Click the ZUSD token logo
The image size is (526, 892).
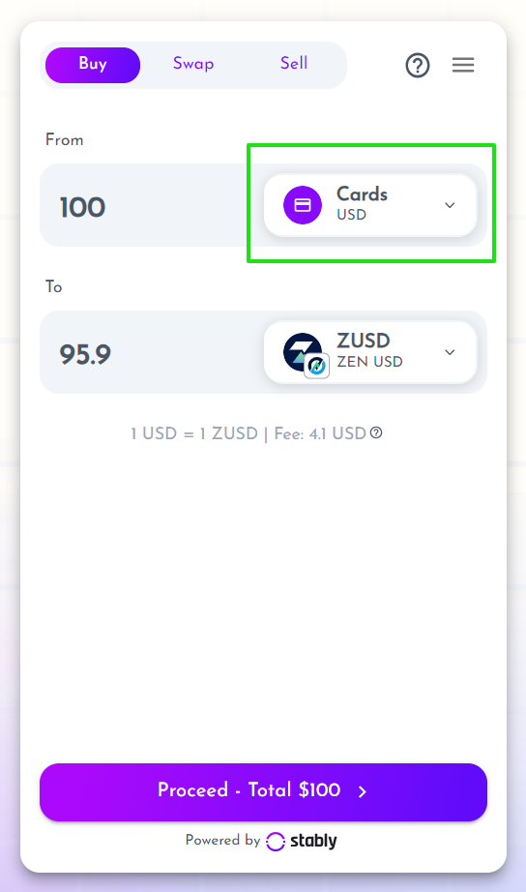(302, 351)
